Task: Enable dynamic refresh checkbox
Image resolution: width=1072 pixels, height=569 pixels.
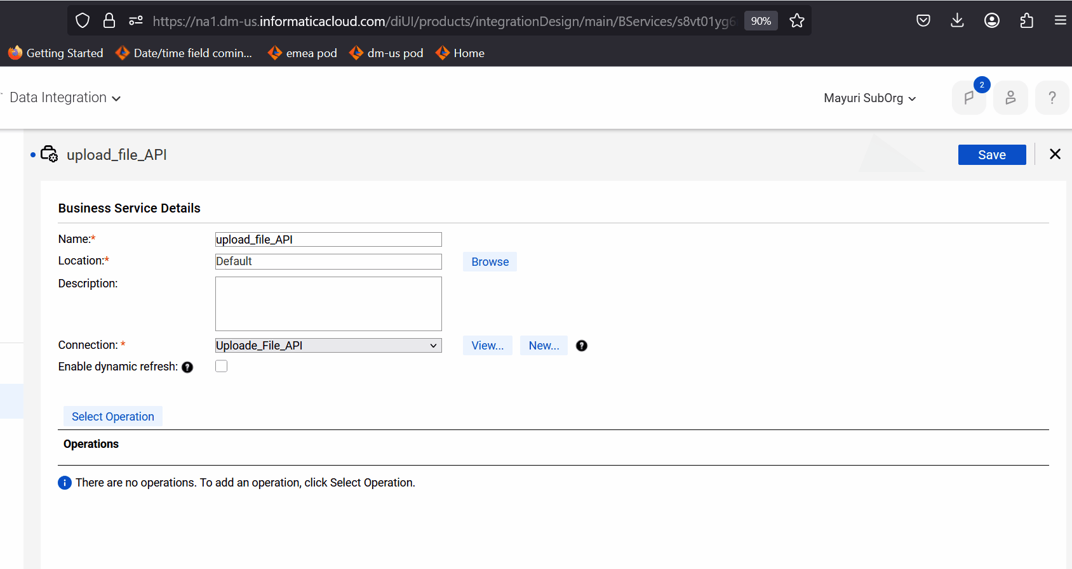Action: (x=221, y=366)
